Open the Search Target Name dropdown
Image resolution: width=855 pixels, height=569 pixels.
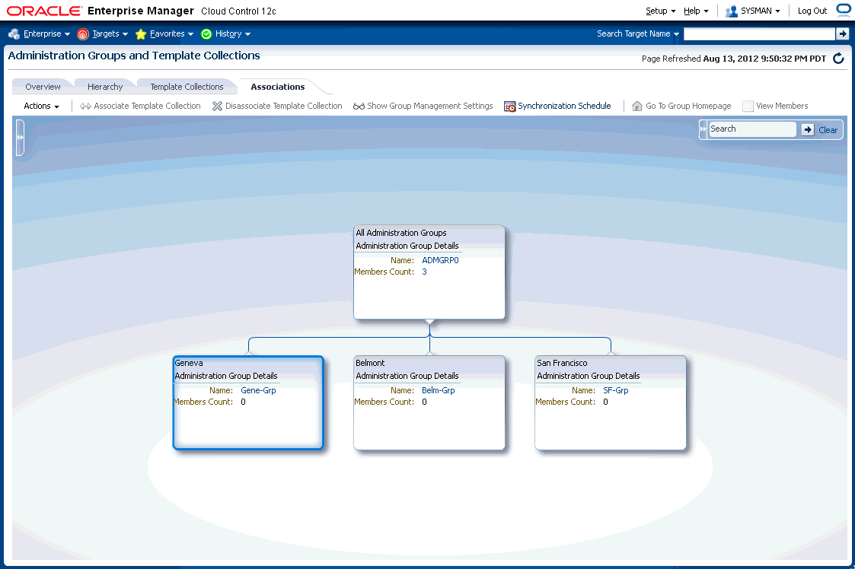click(x=638, y=33)
